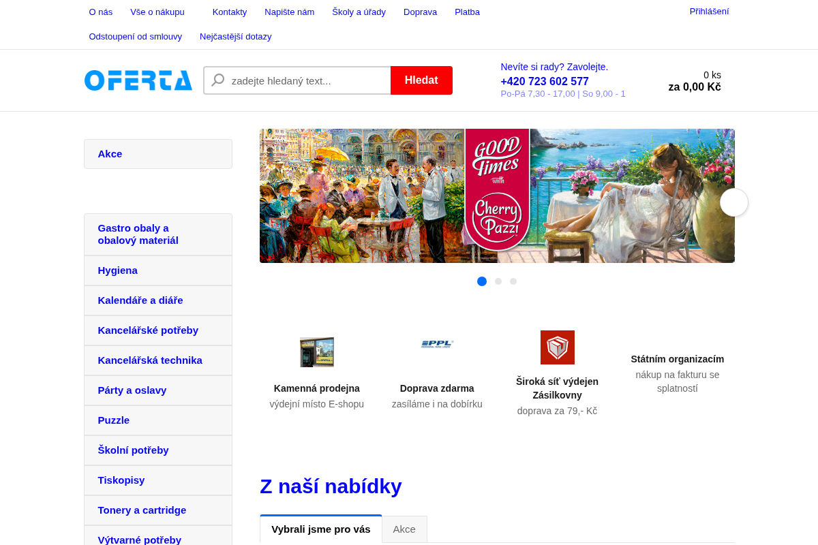Select the third carousel dot

pyautogui.click(x=513, y=281)
